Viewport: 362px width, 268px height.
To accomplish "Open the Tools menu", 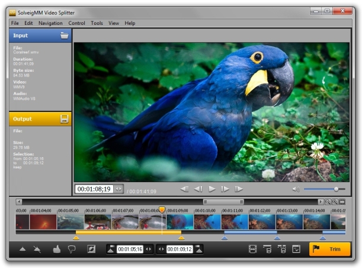I will 97,23.
